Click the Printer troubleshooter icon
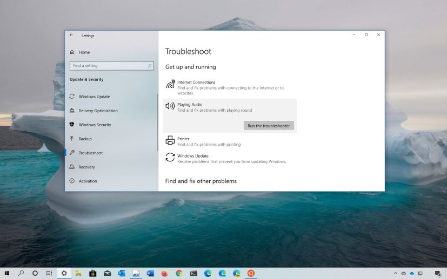 click(x=170, y=141)
